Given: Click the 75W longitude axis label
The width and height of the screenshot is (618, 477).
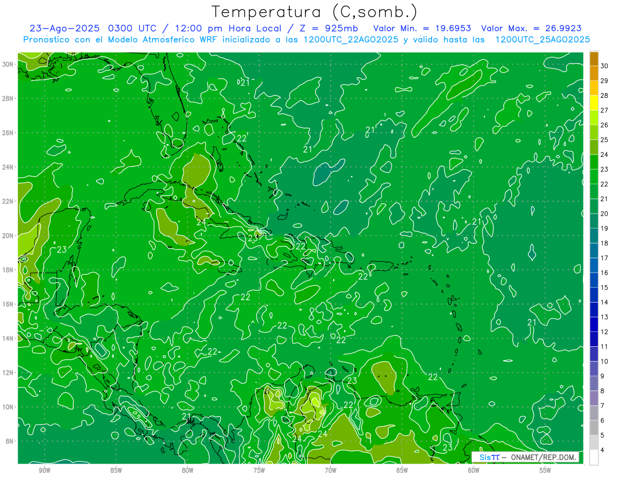Looking at the screenshot, I should pos(259,470).
